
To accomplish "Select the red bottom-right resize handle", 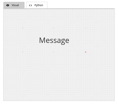I will point(86,52).
